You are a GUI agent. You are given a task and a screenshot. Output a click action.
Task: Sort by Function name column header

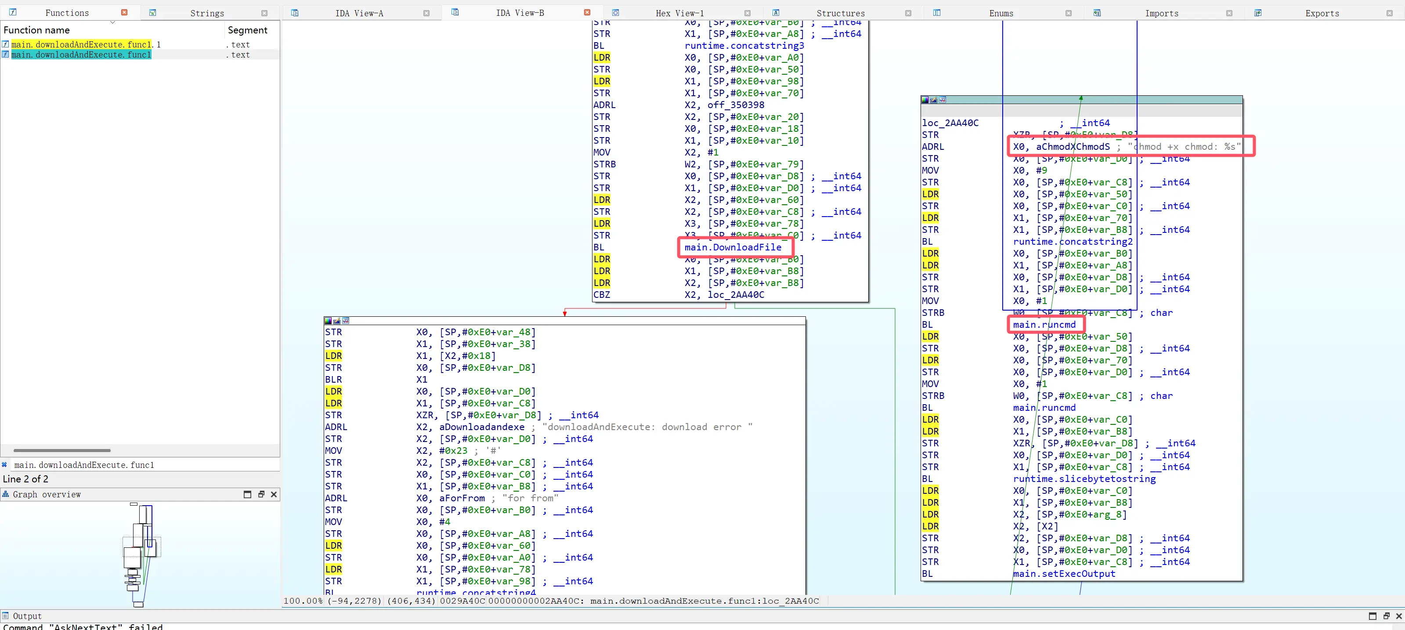click(x=36, y=30)
